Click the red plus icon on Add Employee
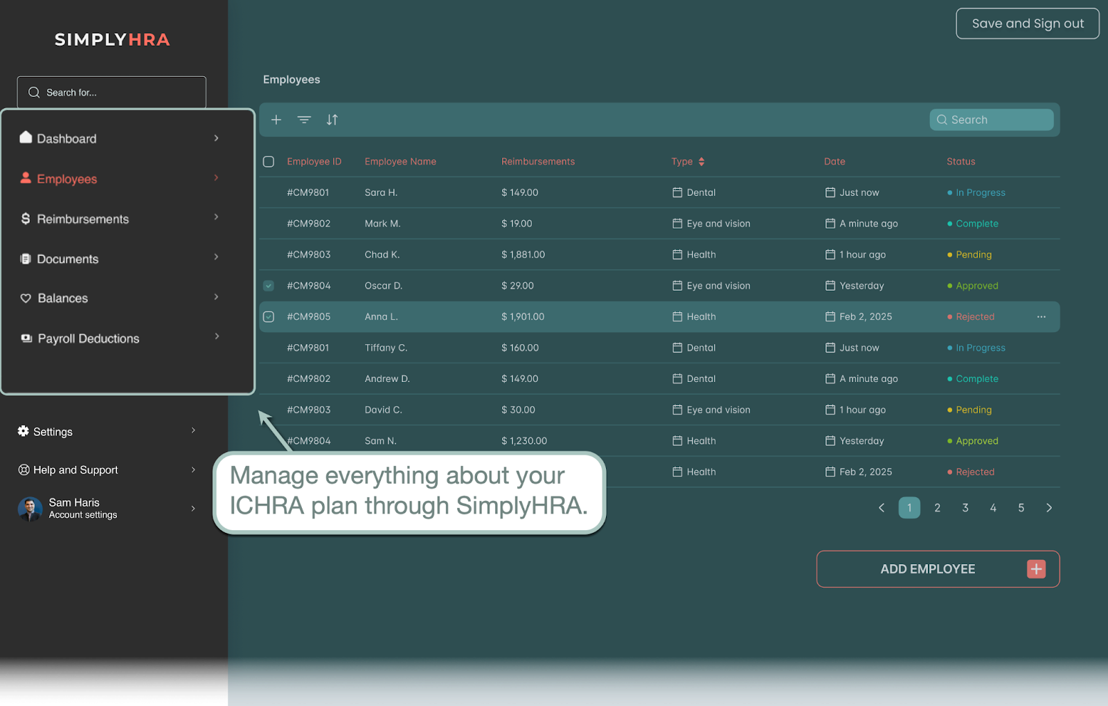 [x=1036, y=569]
